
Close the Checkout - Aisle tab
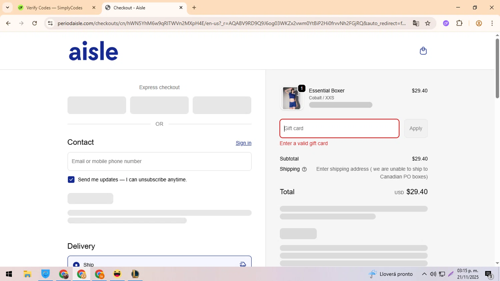coord(181,8)
